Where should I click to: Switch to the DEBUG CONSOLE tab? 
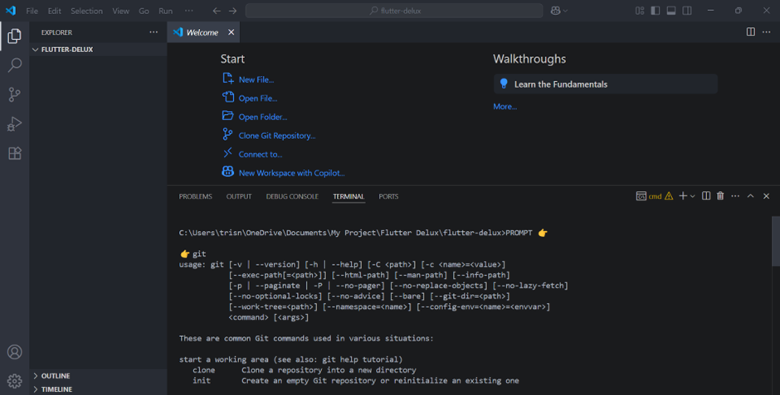click(x=292, y=196)
